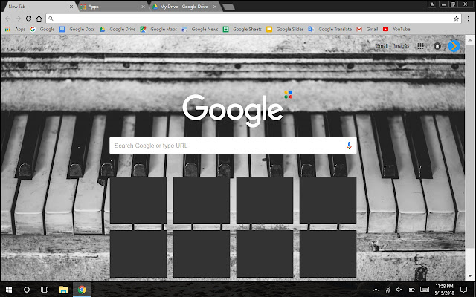Click the Images link on the page header
The height and width of the screenshot is (297, 476).
(402, 46)
